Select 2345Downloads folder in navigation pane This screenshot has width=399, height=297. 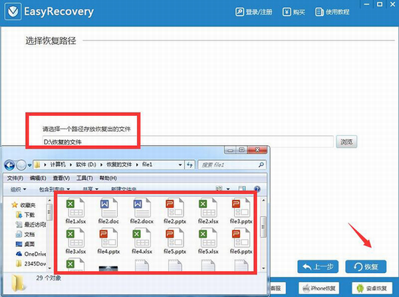31,264
